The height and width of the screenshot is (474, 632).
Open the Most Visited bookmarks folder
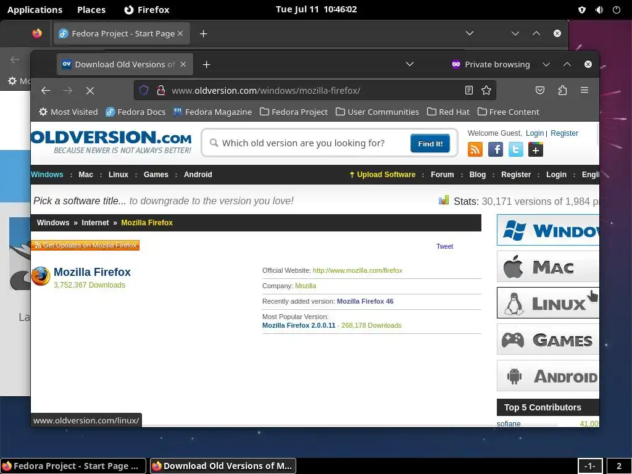tap(68, 112)
